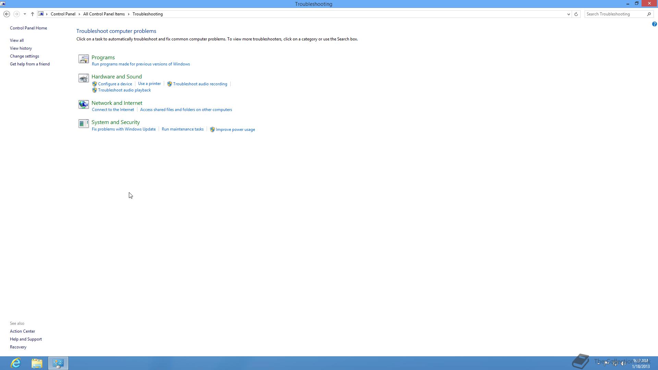658x370 pixels.
Task: Click the Control Panel icon in address bar
Action: [x=41, y=14]
